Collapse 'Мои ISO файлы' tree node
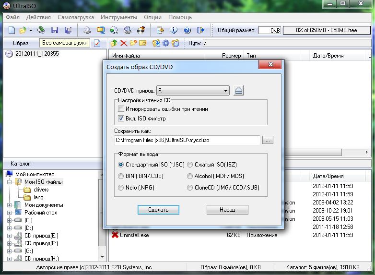 [9, 182]
